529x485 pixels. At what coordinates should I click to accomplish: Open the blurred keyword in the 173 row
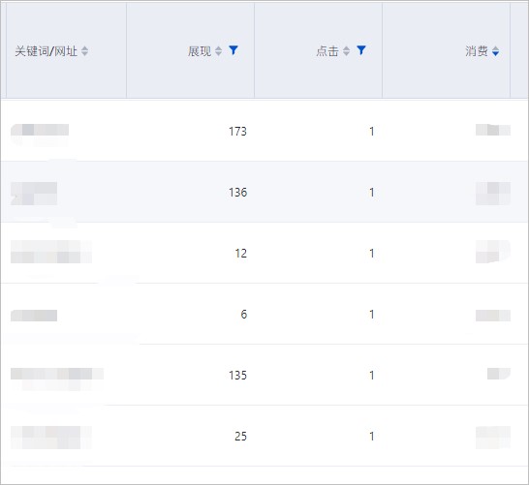click(40, 130)
